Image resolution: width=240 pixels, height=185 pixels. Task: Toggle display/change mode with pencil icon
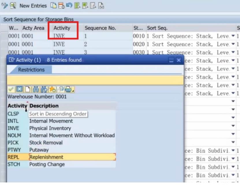4,6
